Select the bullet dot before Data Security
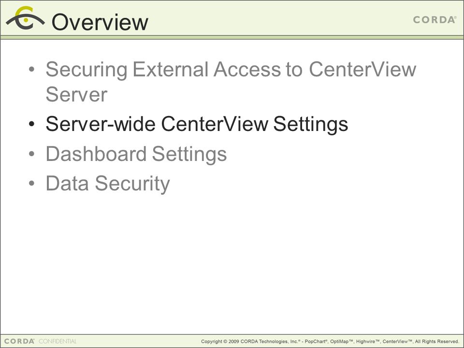Image resolution: width=464 pixels, height=348 pixels. [32, 184]
